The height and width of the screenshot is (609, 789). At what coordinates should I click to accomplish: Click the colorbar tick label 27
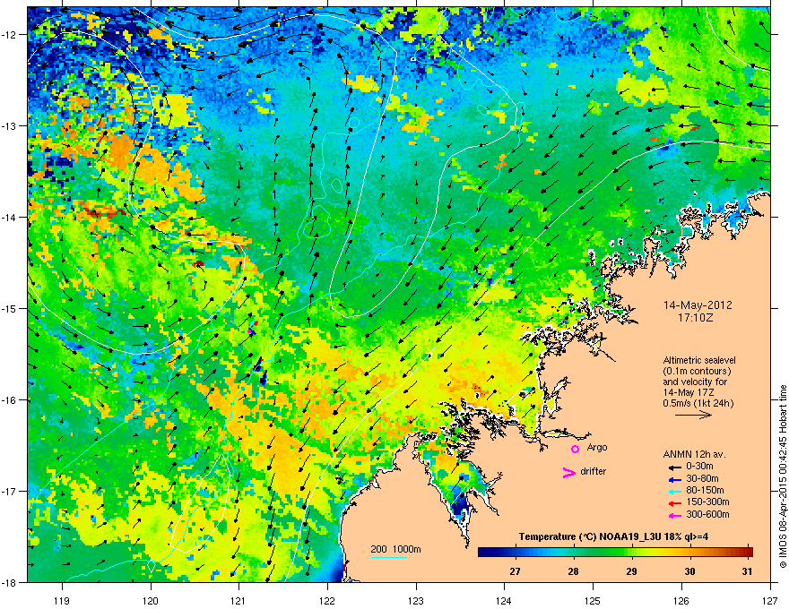click(515, 571)
